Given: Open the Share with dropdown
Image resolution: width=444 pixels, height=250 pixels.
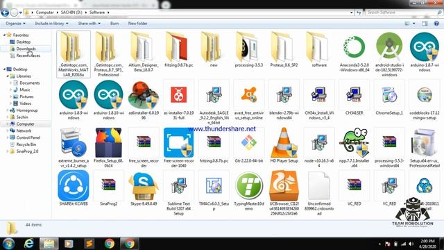Looking at the screenshot, I should [89, 23].
